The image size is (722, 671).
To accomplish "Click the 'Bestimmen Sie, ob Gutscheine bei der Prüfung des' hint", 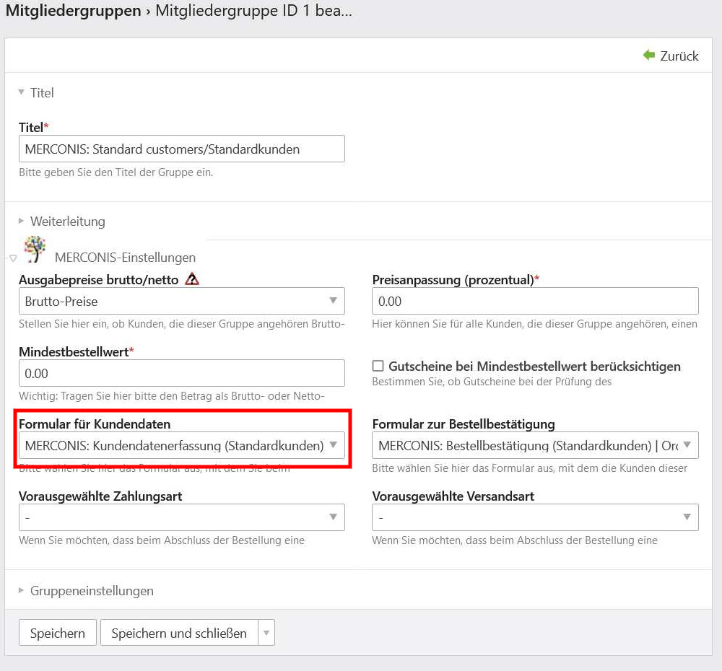I will (492, 382).
